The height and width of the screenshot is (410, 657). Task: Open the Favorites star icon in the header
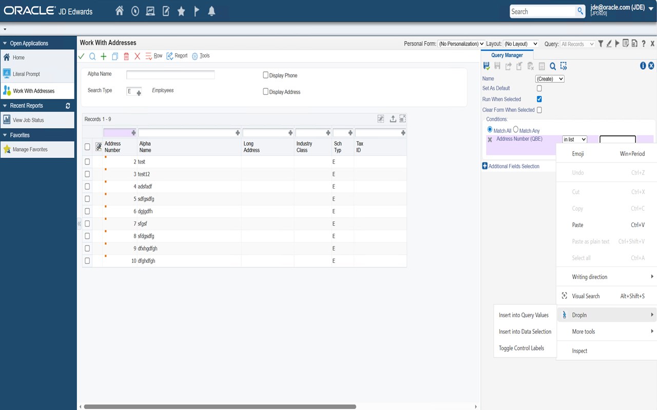[181, 11]
